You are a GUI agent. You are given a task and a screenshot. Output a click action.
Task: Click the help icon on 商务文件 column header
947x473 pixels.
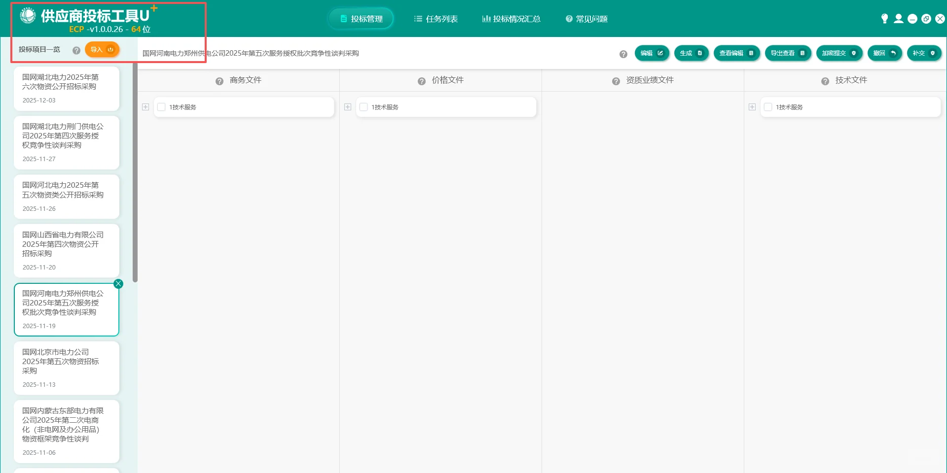(219, 81)
